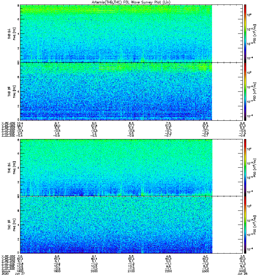This screenshot has width=259, height=276.
Task: Click the PSD [nT²/Hz] label of bottom color bar
Action: tap(255, 225)
